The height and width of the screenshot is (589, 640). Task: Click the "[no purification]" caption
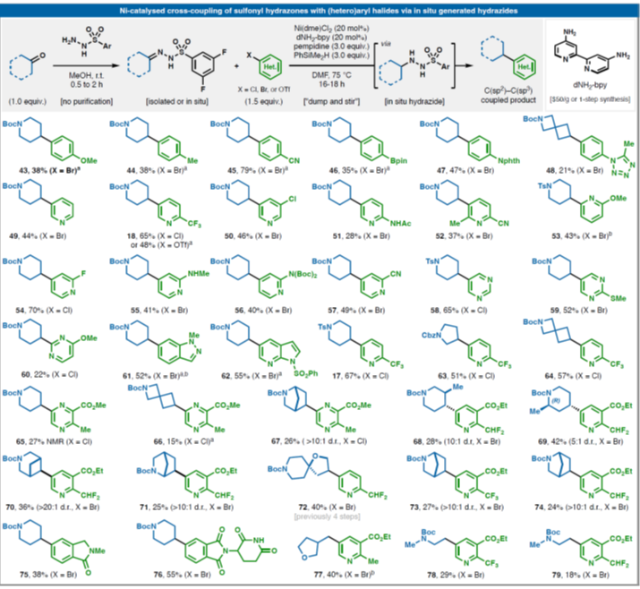coord(87,101)
